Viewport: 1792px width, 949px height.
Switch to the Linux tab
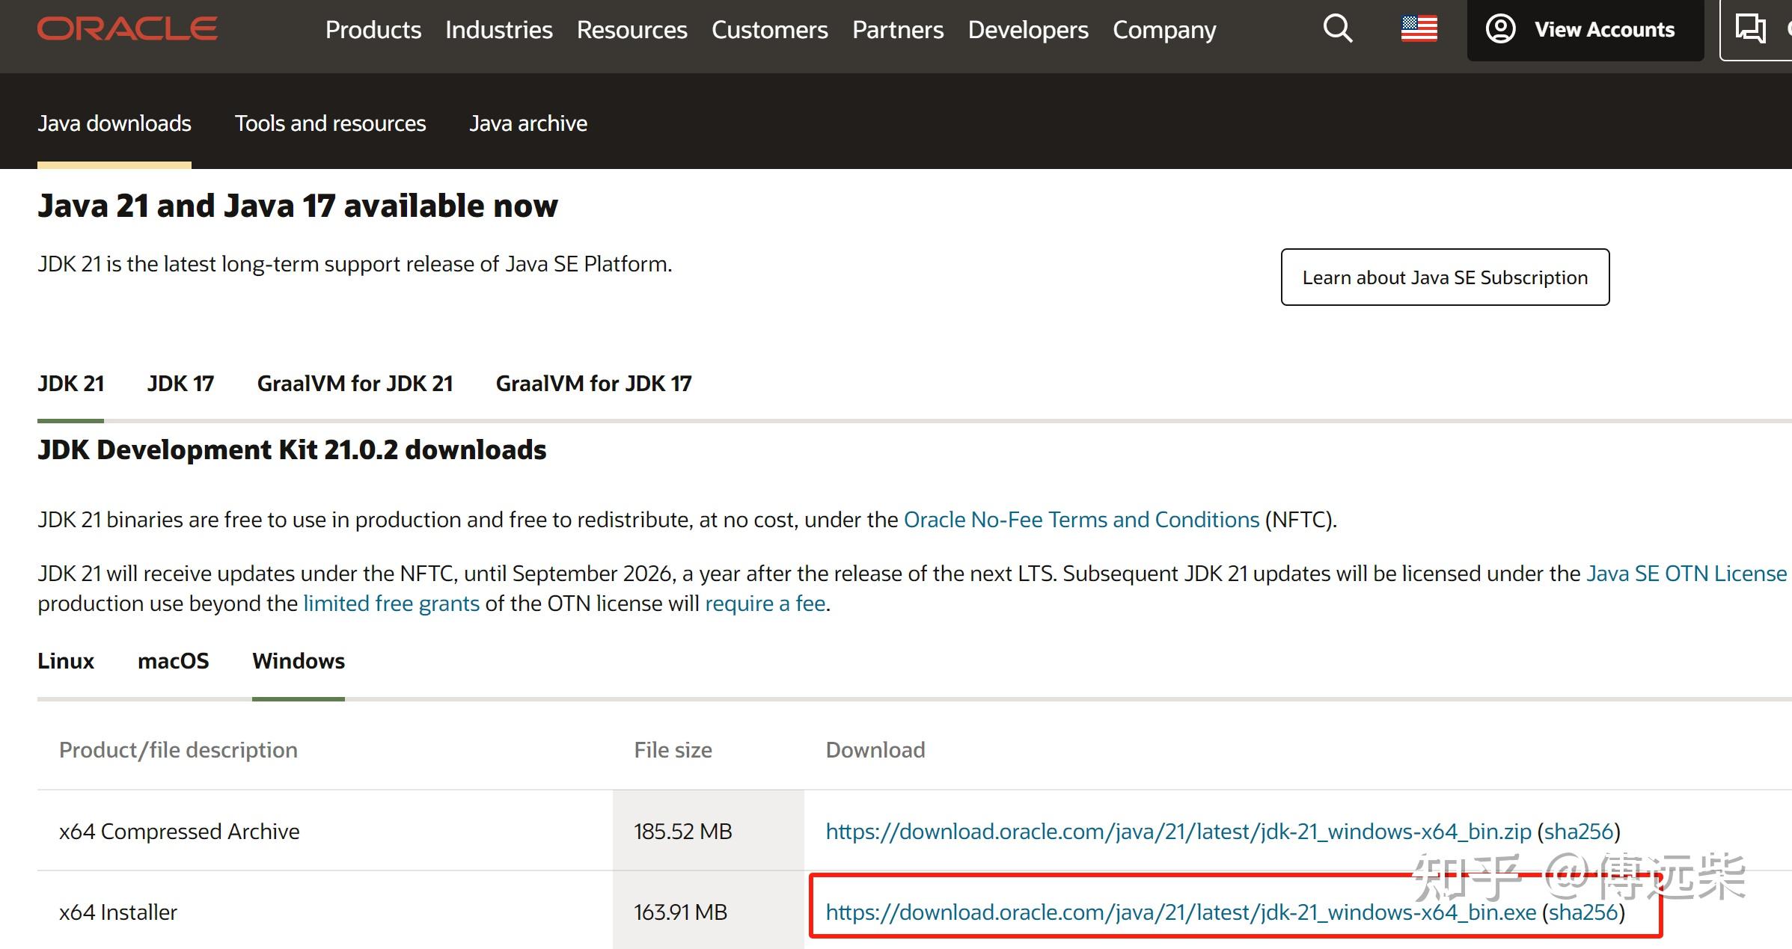[66, 661]
